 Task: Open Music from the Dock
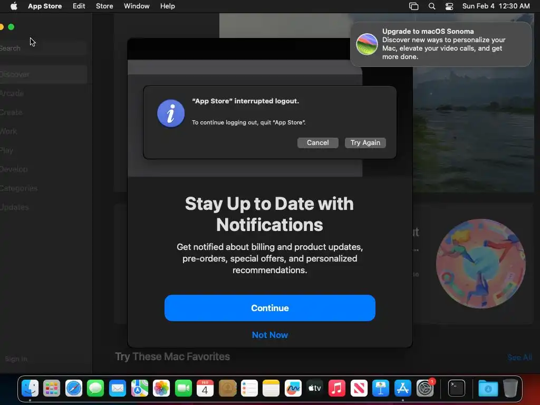(x=337, y=389)
